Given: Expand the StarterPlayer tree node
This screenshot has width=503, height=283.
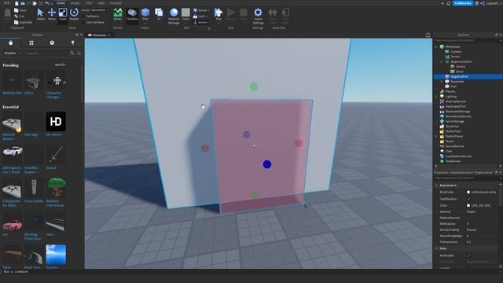Looking at the screenshot, I should tap(436, 136).
